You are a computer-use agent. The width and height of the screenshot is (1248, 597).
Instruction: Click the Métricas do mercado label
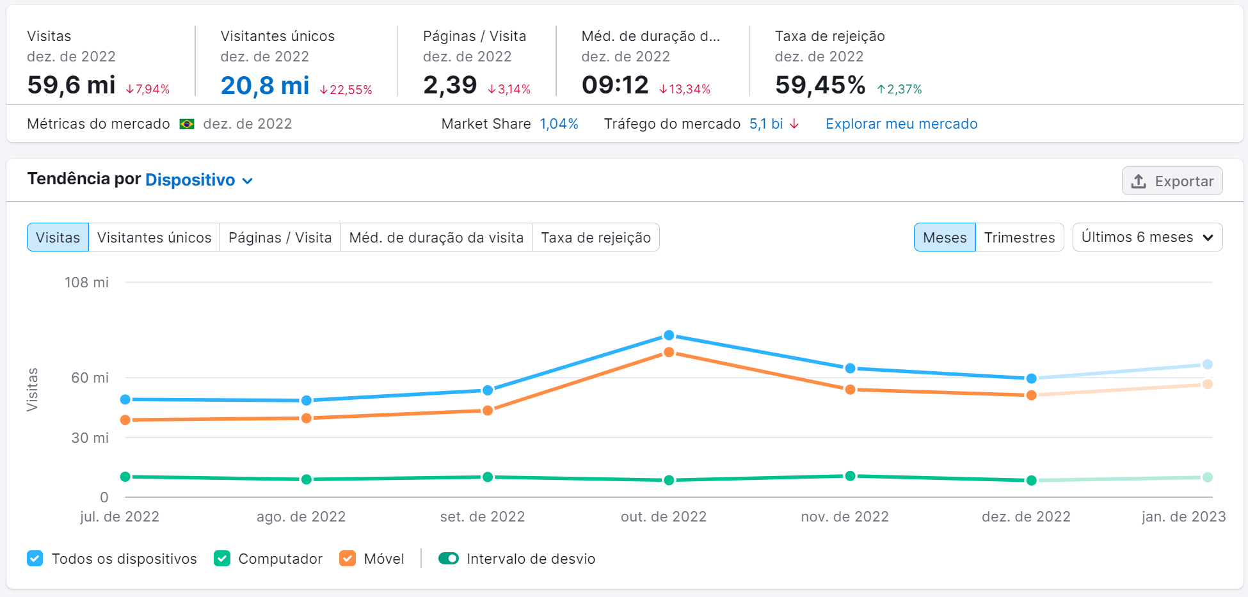tap(99, 123)
